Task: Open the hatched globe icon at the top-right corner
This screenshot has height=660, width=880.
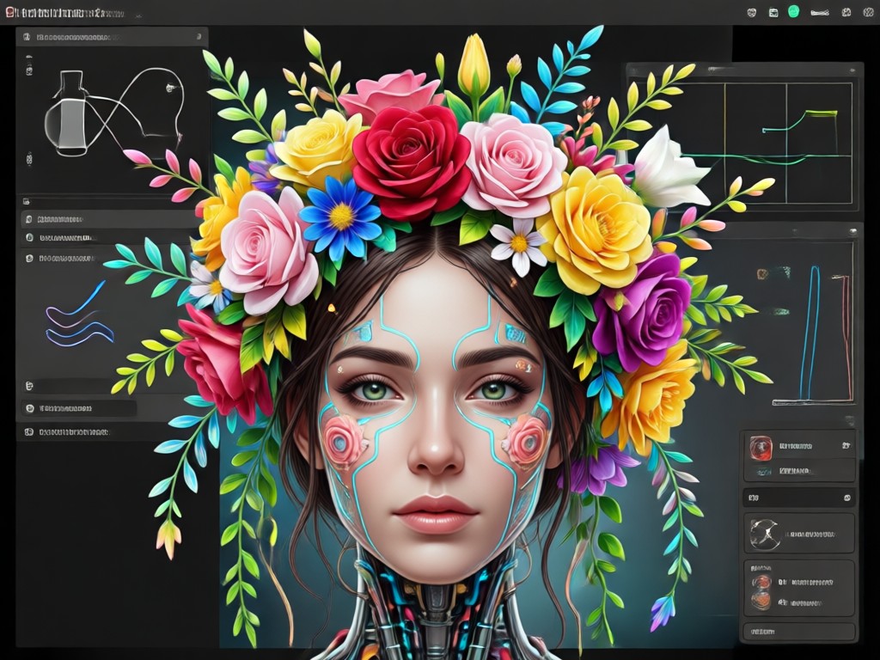Action: click(x=868, y=12)
